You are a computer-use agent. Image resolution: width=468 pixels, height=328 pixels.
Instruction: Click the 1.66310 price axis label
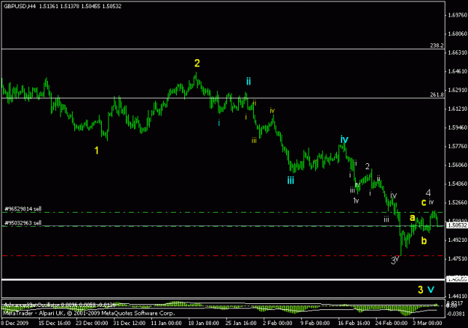(458, 52)
